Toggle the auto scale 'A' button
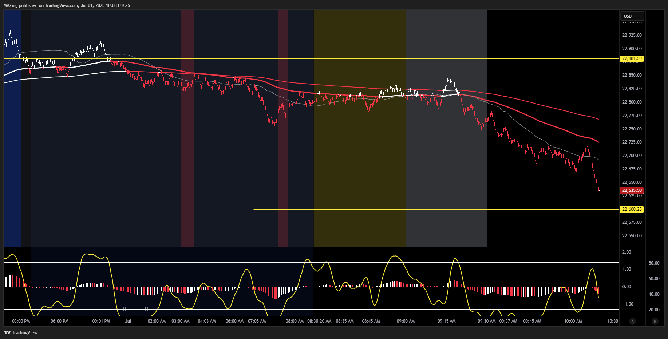Viewport: 668px width, 339px height. click(632, 321)
